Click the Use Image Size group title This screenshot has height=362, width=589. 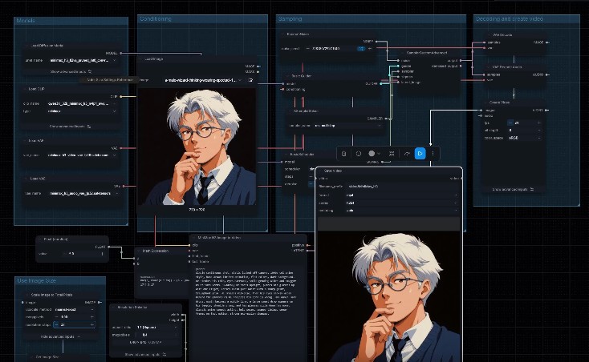coord(36,280)
